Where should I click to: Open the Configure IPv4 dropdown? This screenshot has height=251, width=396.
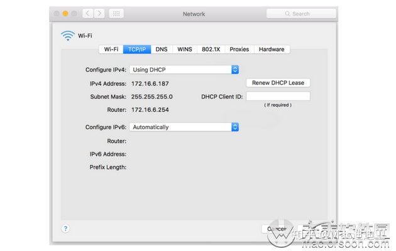click(x=184, y=70)
